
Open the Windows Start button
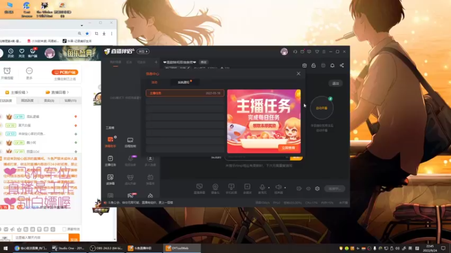[x=5, y=248]
